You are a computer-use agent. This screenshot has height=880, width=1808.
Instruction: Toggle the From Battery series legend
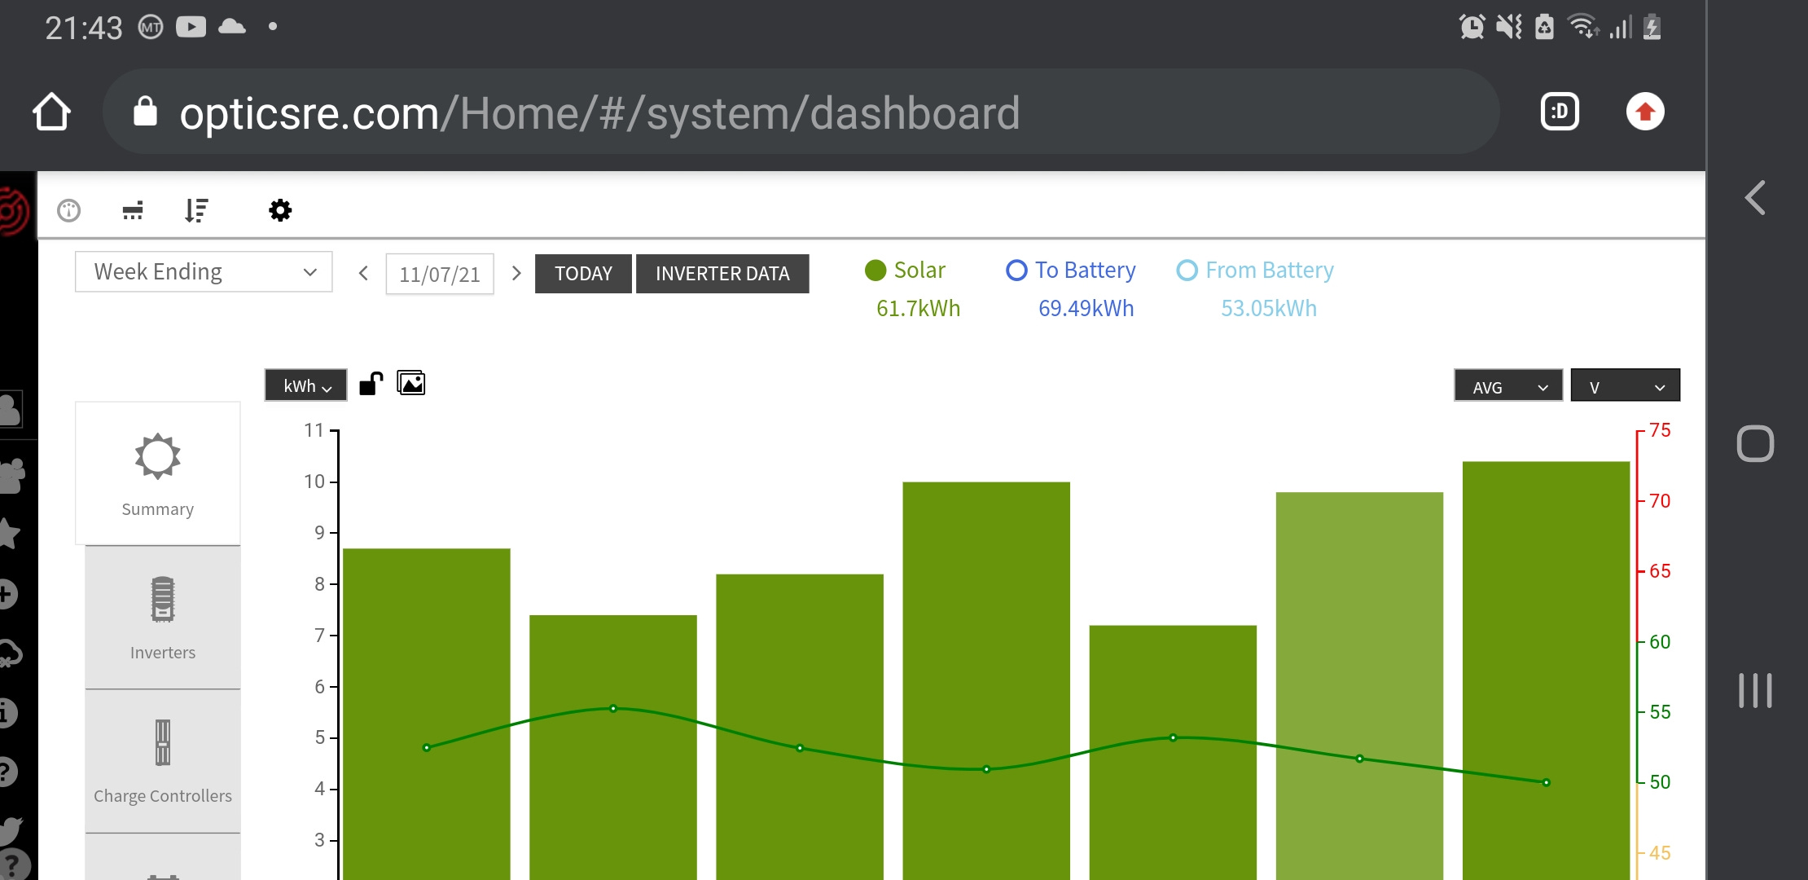pos(1255,270)
